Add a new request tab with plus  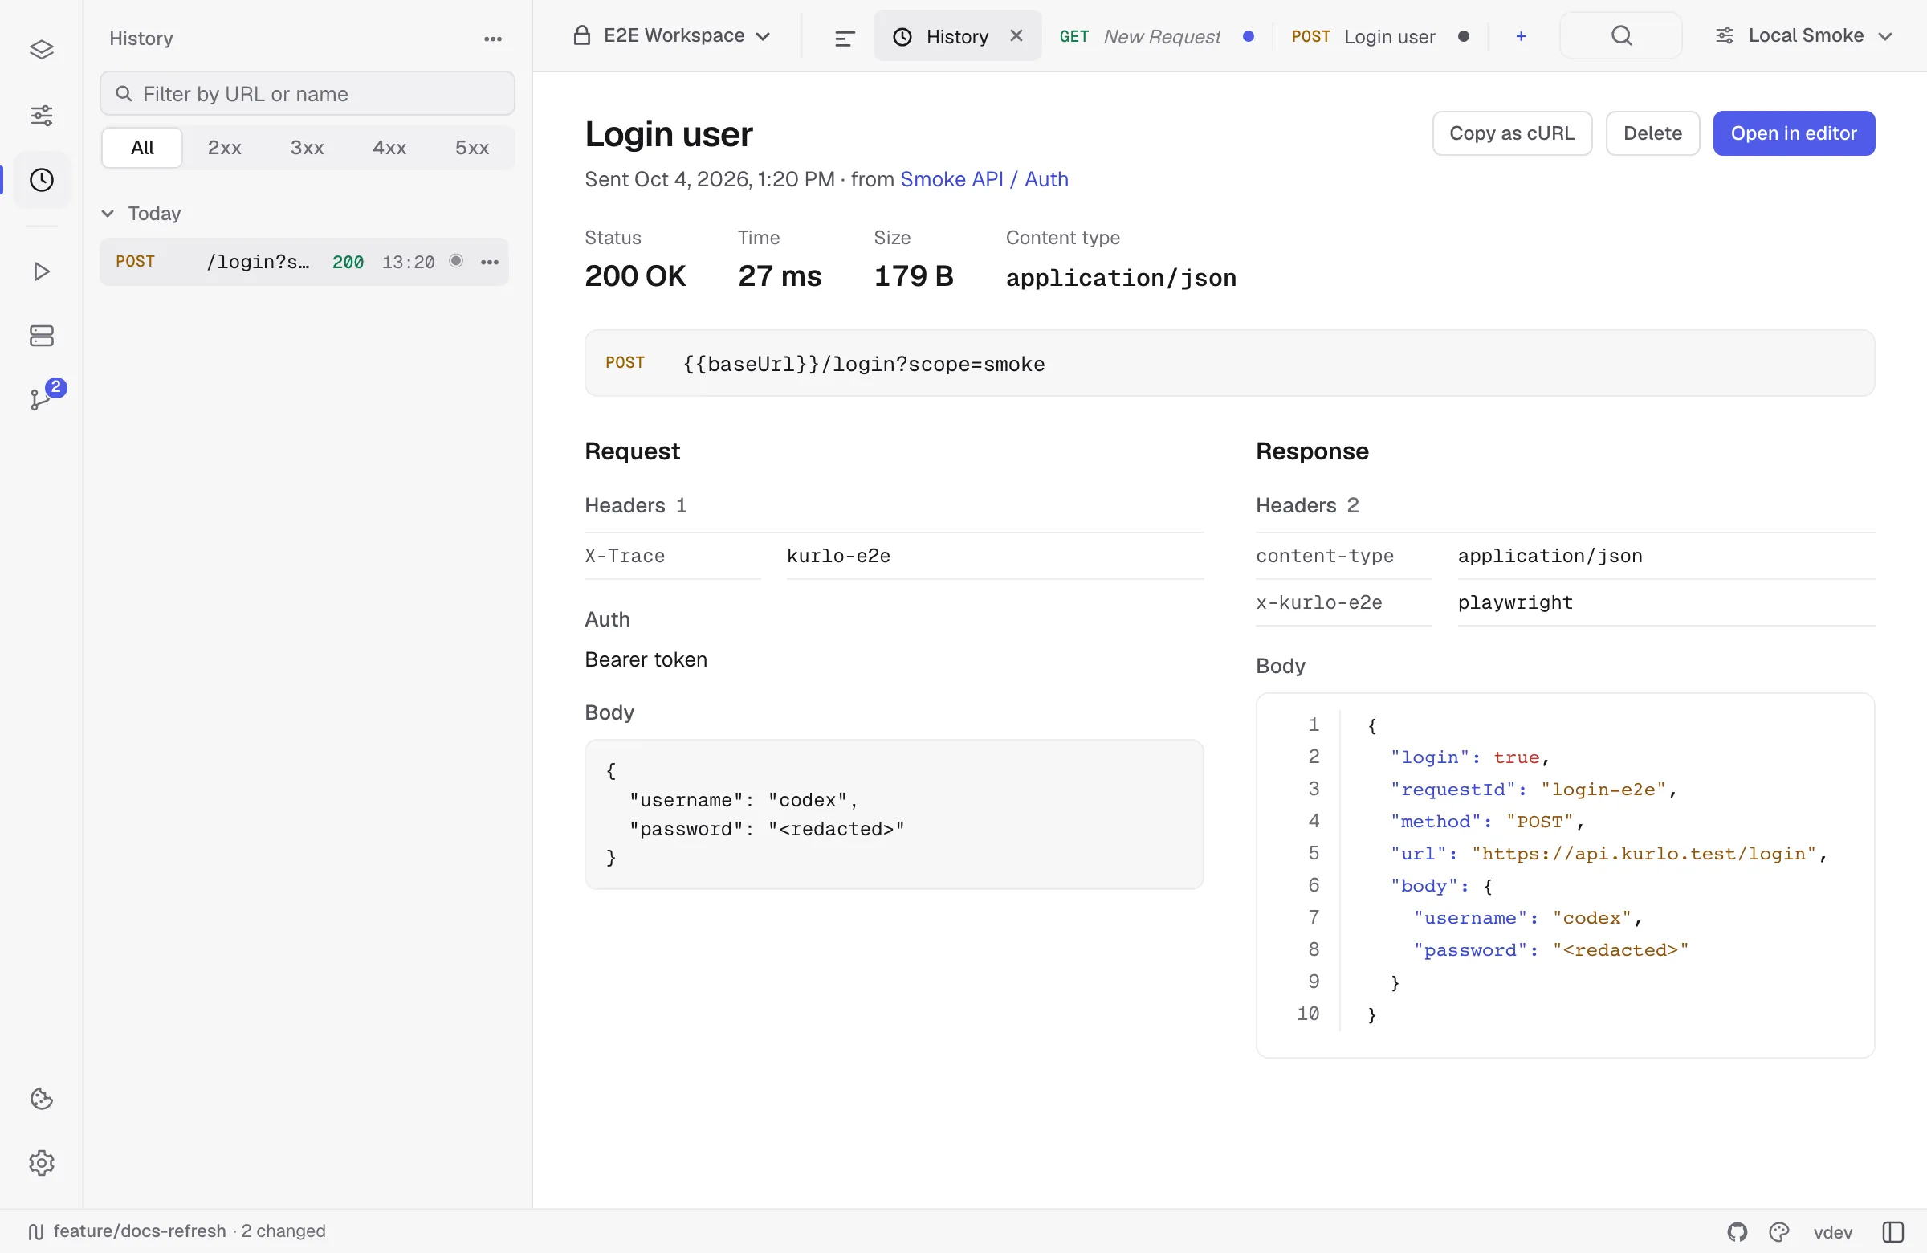(1521, 35)
